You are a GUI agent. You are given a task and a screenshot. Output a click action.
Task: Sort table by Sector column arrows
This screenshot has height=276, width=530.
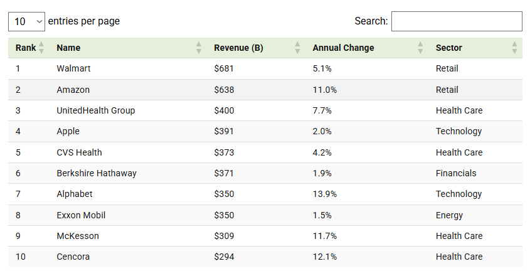tap(514, 48)
